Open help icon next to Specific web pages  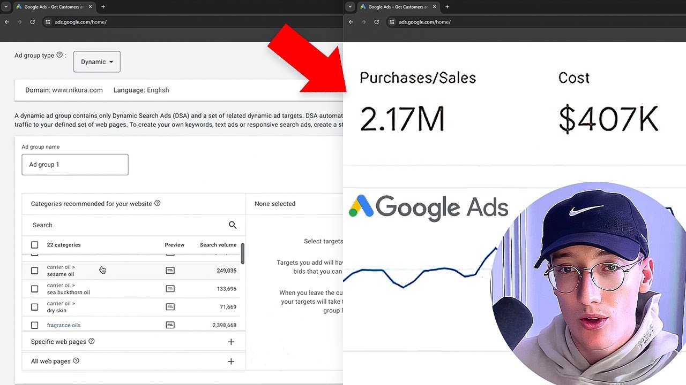click(x=92, y=341)
